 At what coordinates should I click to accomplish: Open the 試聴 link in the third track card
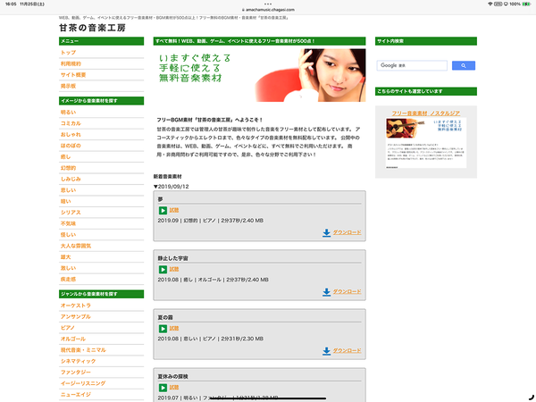(x=174, y=329)
